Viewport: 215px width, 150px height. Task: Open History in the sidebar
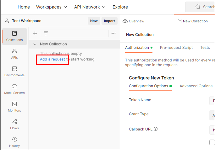[x=14, y=142]
